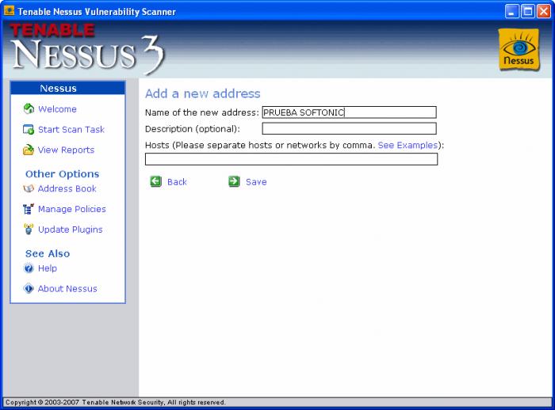Open About Nessus link
This screenshot has height=410, width=555.
(67, 289)
